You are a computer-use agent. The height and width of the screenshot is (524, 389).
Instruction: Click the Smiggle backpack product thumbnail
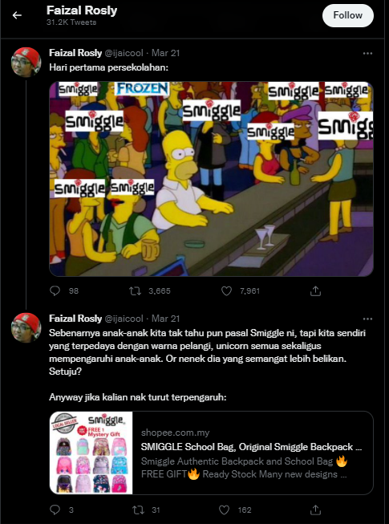[x=91, y=453]
